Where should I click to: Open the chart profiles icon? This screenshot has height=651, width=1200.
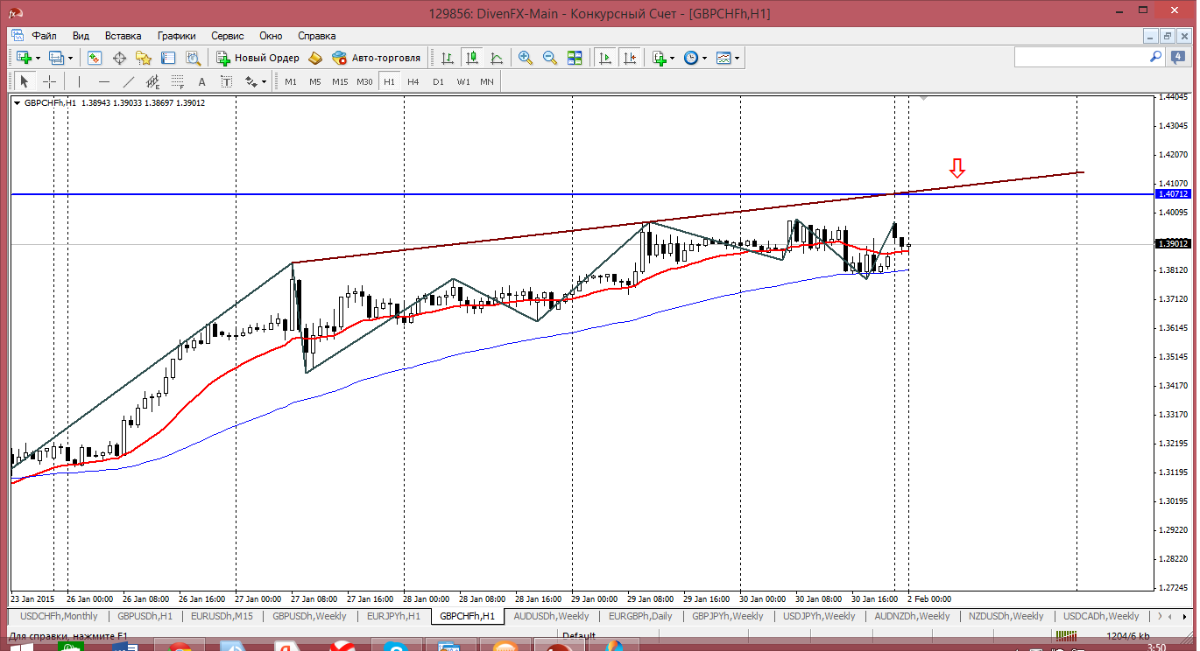(57, 58)
